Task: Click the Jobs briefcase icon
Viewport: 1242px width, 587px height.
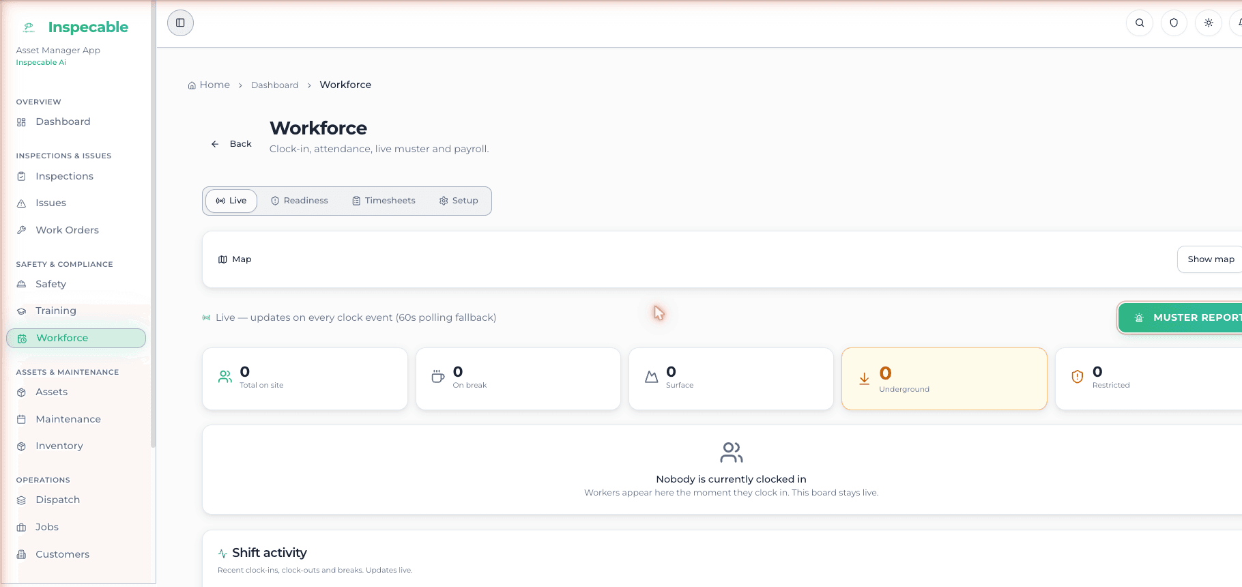Action: pyautogui.click(x=21, y=528)
